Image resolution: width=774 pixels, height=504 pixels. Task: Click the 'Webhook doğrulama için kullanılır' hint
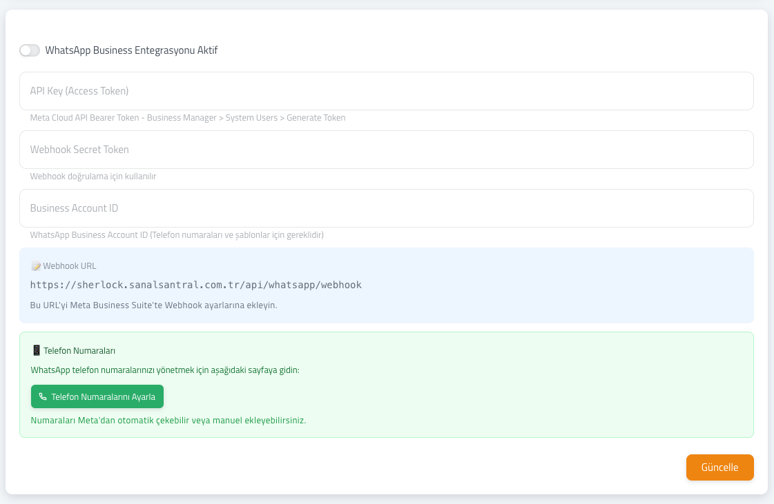tap(93, 177)
